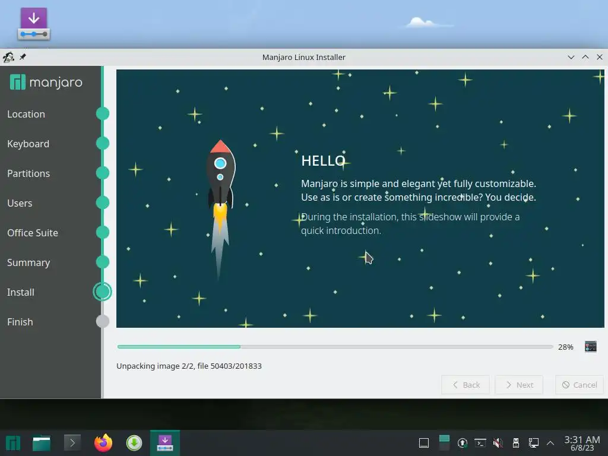608x456 pixels.
Task: Select the Install step in sidebar
Action: (x=21, y=292)
